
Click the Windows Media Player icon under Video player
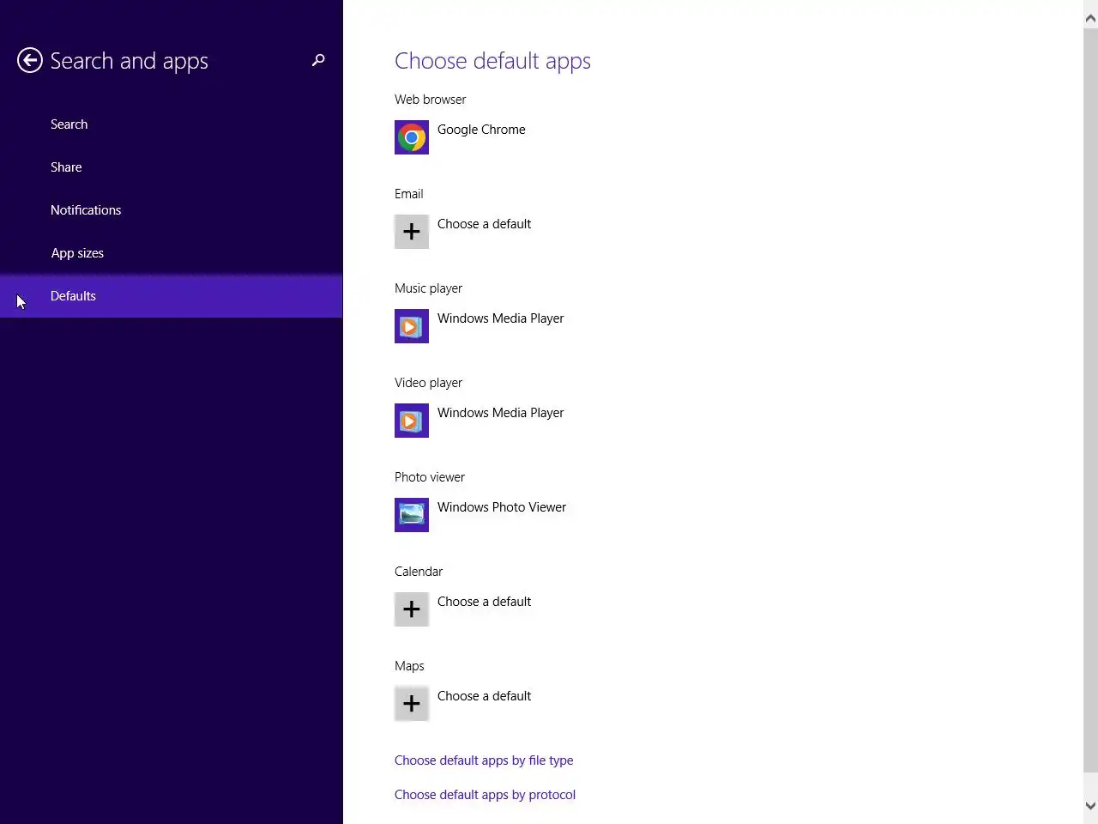click(x=412, y=421)
